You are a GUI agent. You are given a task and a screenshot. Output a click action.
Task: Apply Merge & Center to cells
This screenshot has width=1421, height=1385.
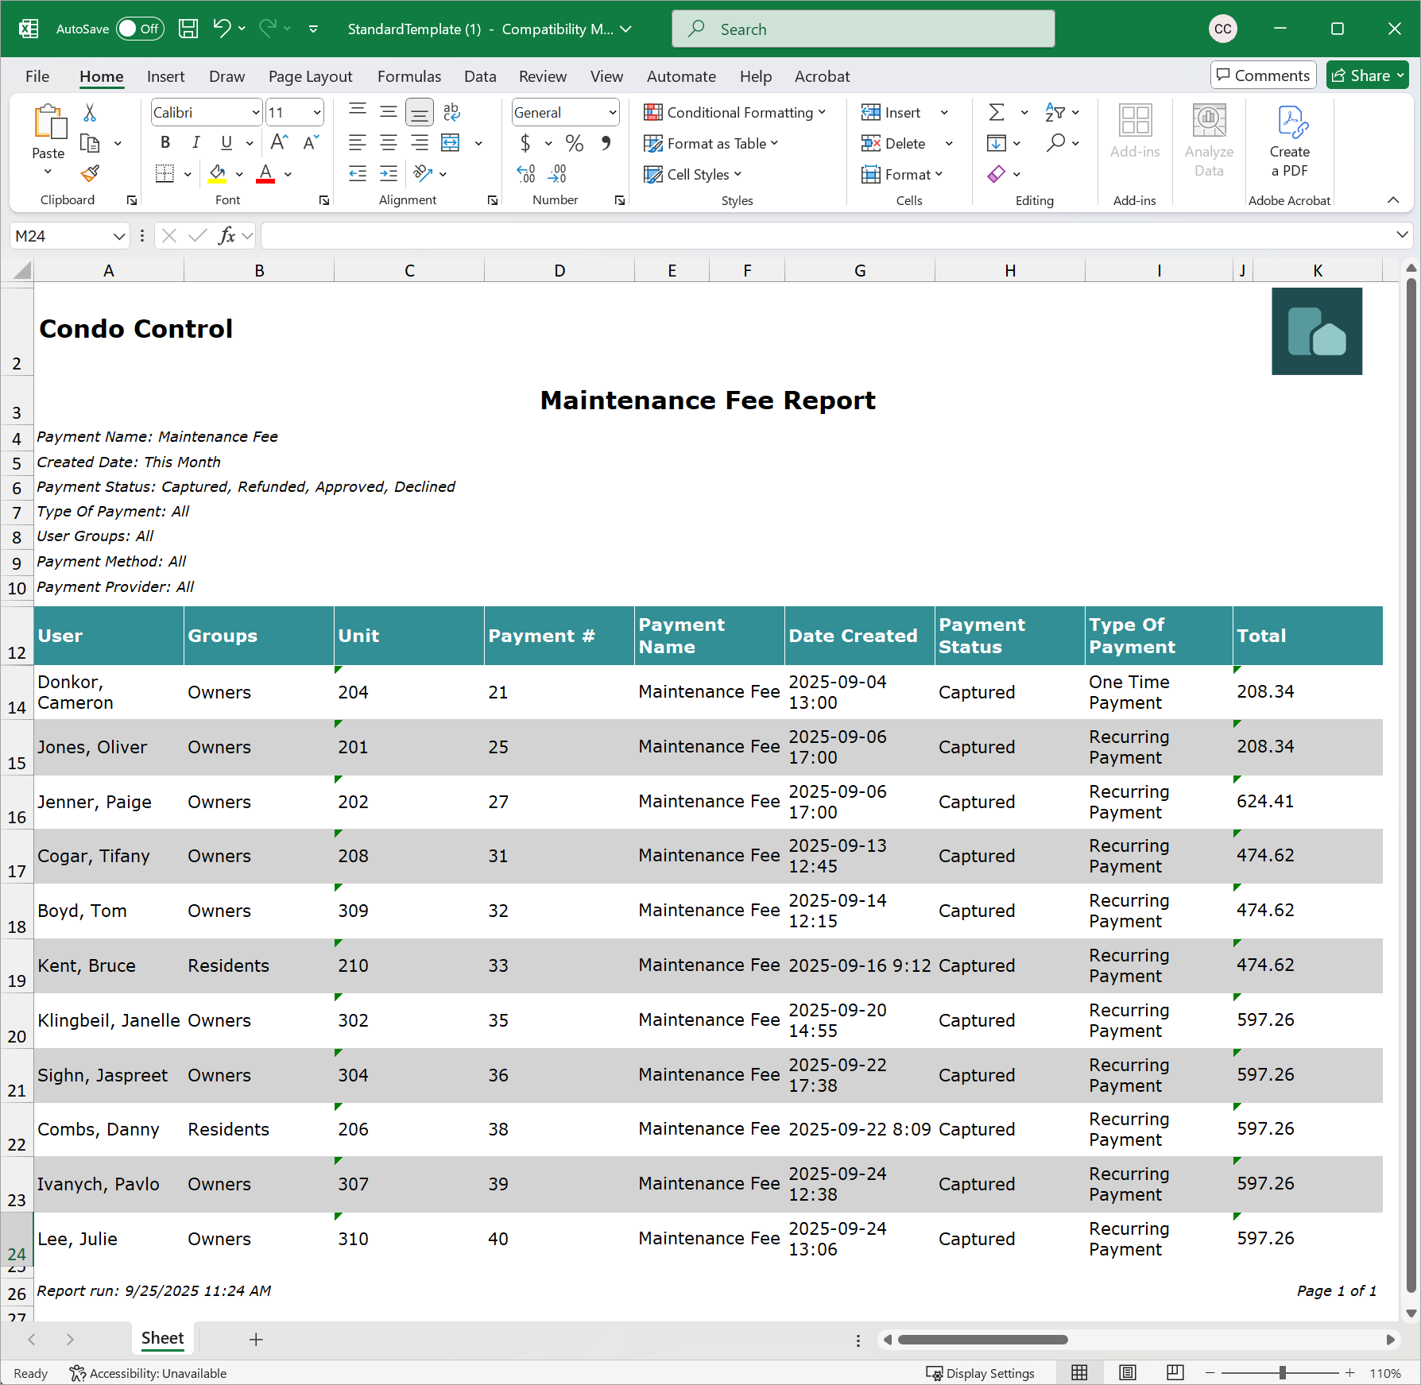451,143
